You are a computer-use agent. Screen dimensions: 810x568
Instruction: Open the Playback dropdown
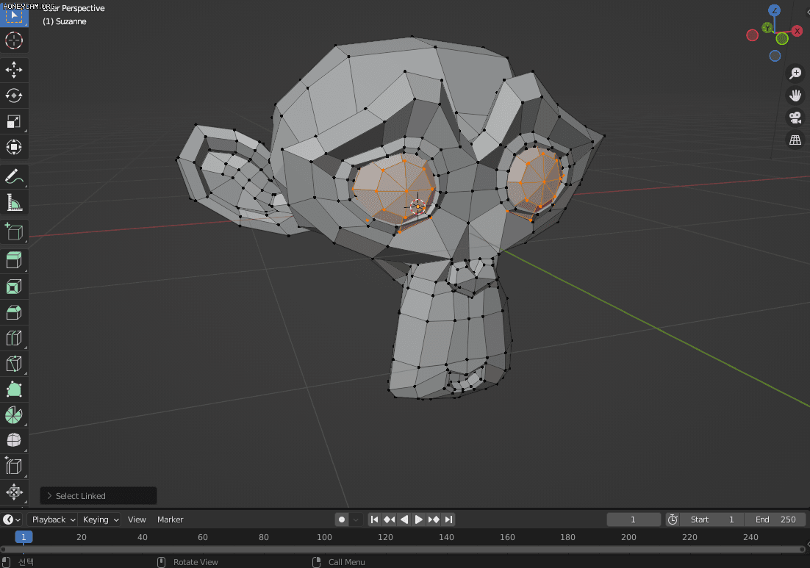tap(53, 520)
